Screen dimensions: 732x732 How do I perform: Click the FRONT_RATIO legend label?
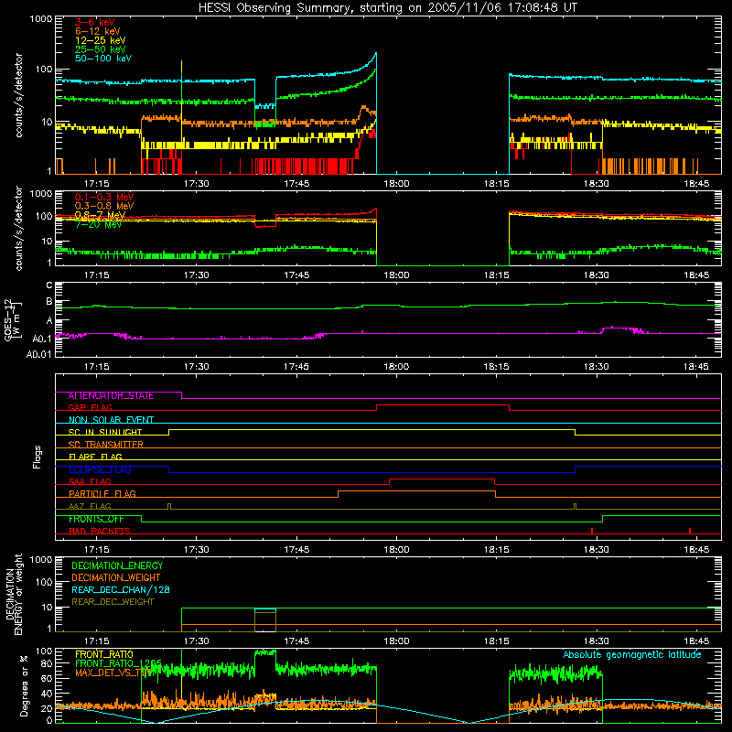tap(104, 654)
